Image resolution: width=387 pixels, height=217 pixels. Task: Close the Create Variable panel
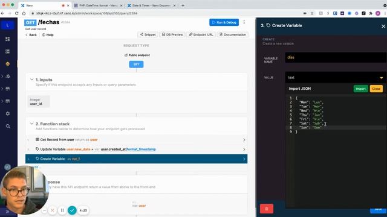[x=383, y=26]
